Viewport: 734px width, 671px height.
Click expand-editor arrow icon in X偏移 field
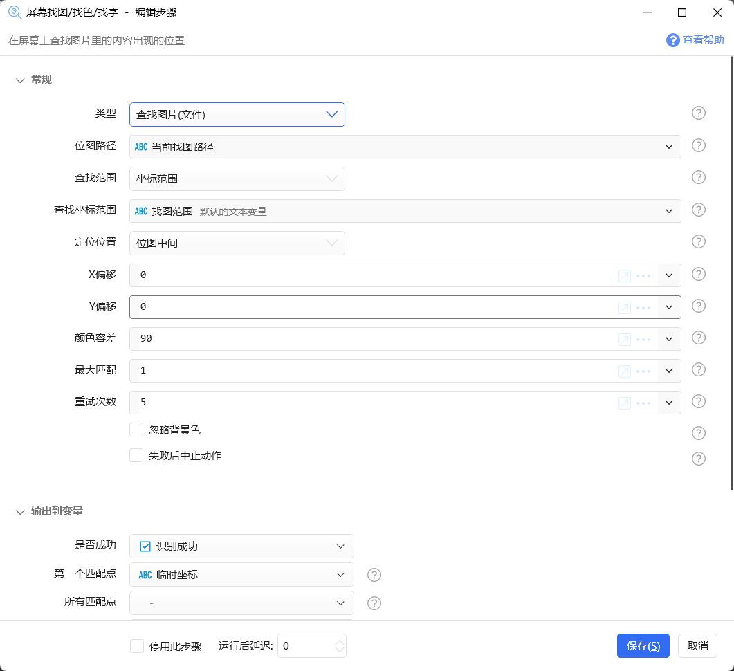pos(624,275)
